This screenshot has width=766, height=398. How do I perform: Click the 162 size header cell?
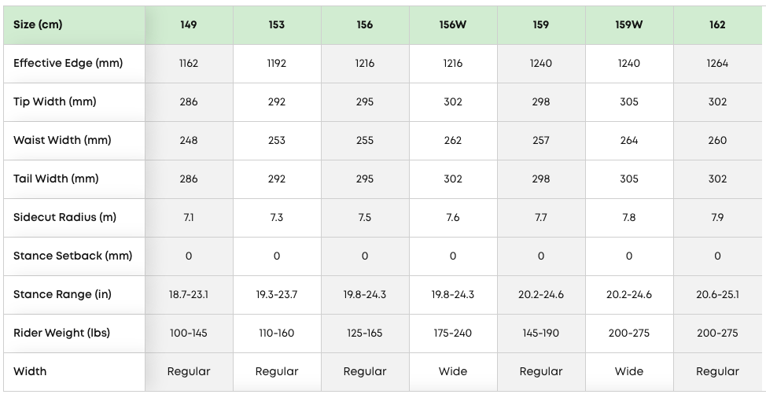coord(717,25)
